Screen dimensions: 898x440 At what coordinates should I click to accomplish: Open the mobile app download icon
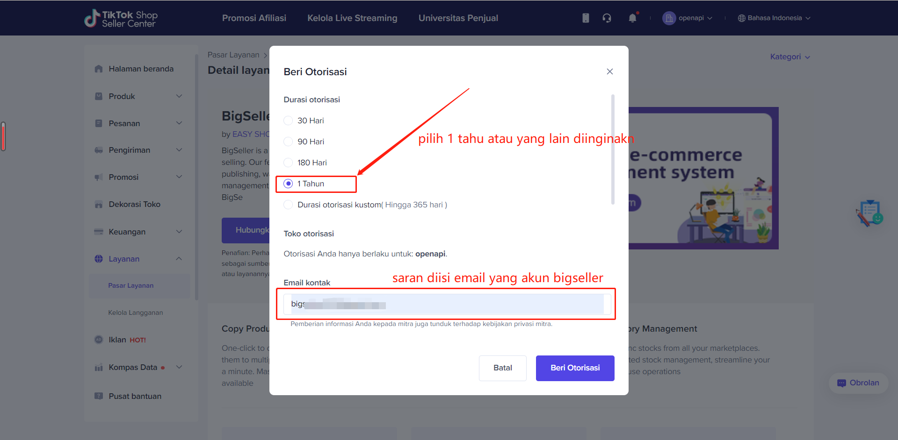586,18
